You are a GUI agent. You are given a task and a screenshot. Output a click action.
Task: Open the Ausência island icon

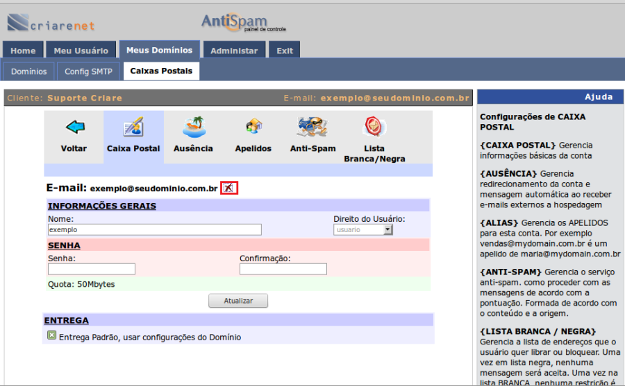click(194, 127)
